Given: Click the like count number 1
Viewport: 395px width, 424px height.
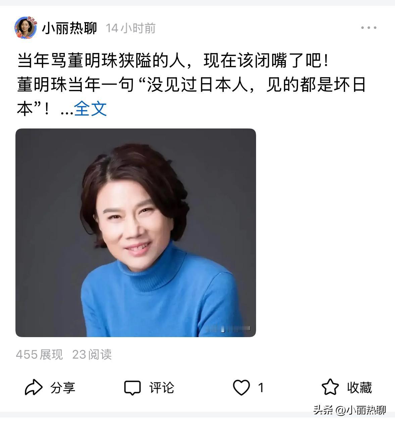Looking at the screenshot, I should [261, 388].
